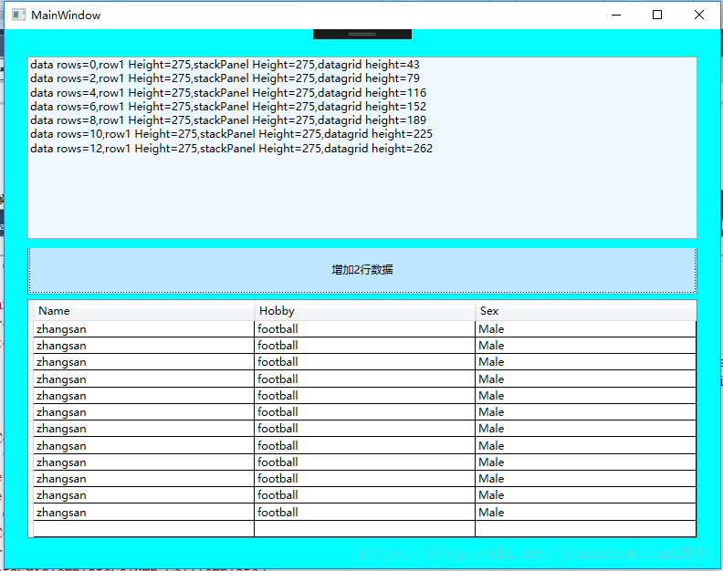
Task: Click the dark debug toolbar handle at top
Action: [x=362, y=34]
